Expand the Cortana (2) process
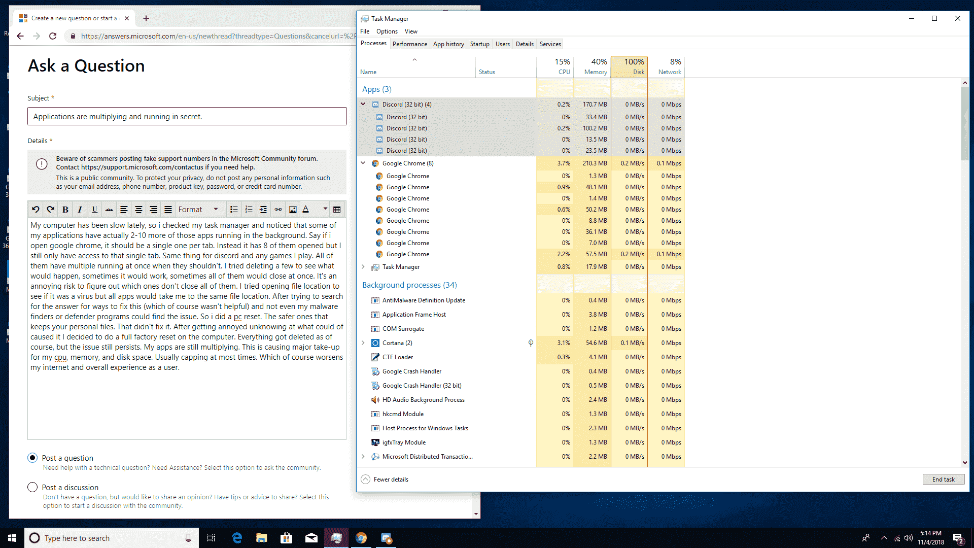 coord(363,343)
